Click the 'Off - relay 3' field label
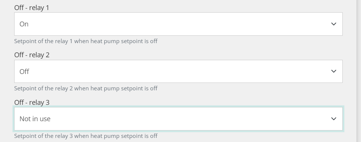 32,102
